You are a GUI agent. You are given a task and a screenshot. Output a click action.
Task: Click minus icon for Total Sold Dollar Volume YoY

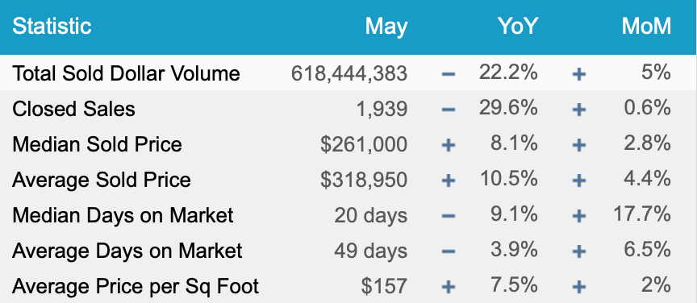point(449,74)
